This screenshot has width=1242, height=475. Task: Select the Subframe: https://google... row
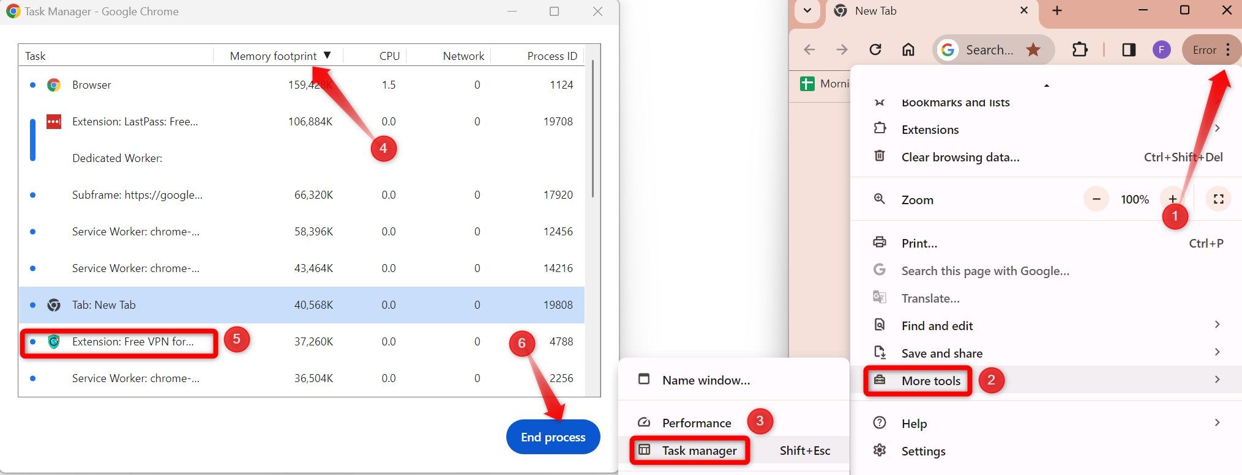(x=302, y=195)
